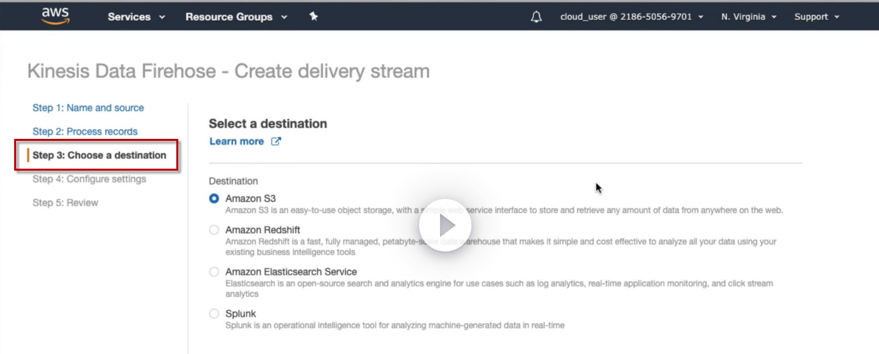Viewport: 879px width, 354px height.
Task: Select the Splunk radio button
Action: click(x=214, y=314)
